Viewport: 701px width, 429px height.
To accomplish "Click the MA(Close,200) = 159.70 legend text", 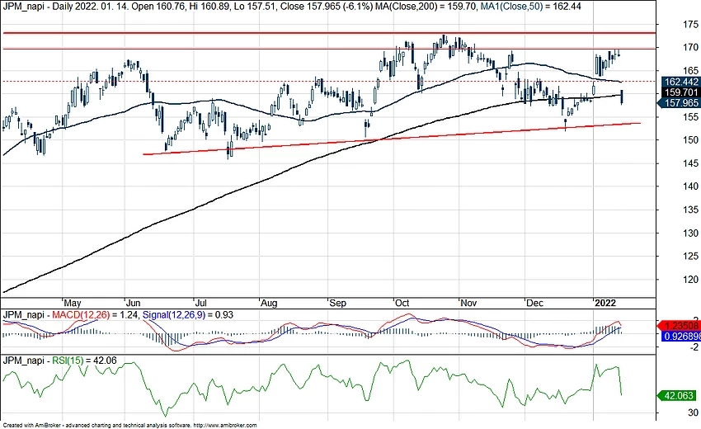I will 426,7.
